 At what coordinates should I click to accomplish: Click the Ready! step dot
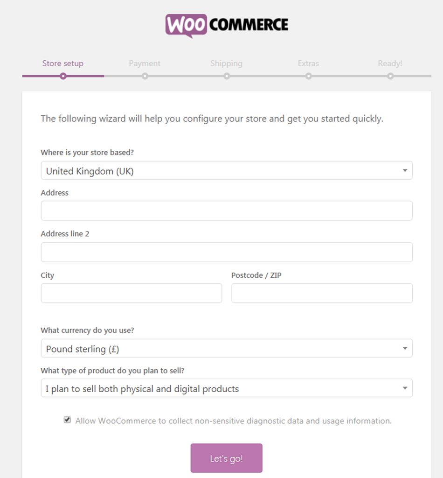(x=390, y=76)
